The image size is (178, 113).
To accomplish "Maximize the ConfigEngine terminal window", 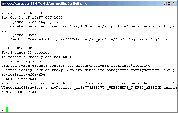I will point(169,3).
